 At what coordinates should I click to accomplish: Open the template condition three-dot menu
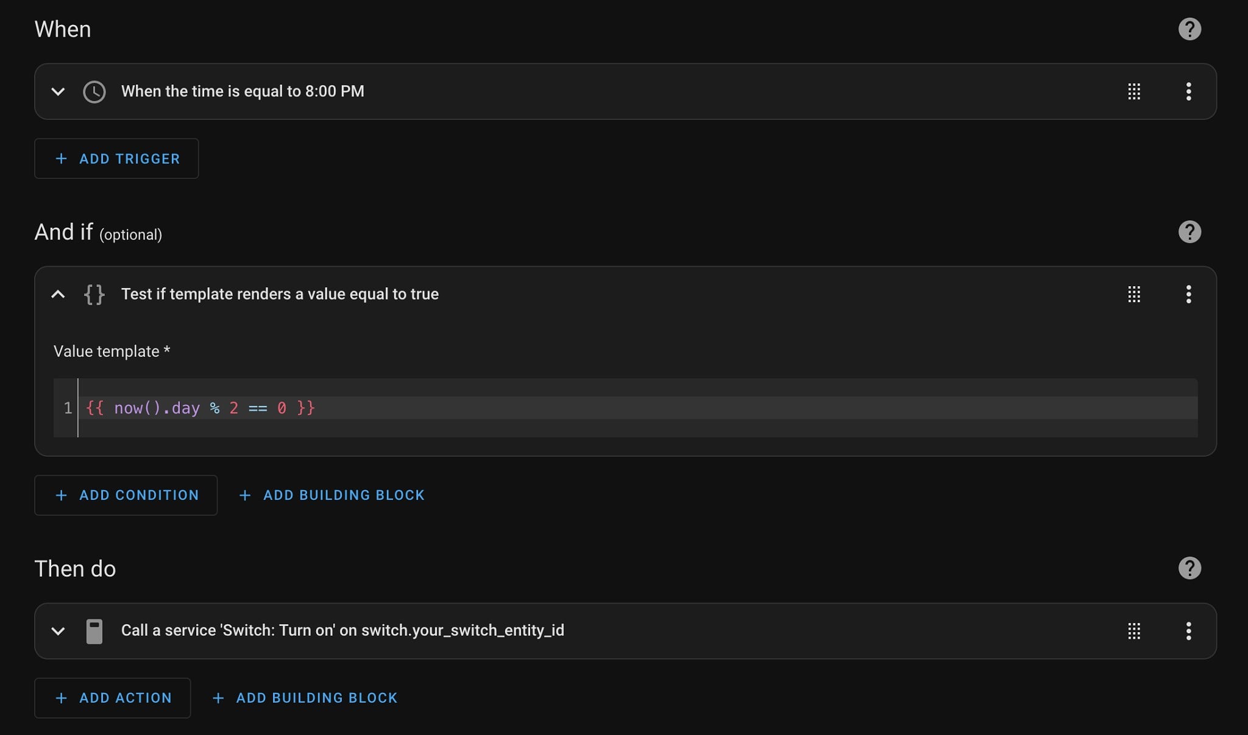pyautogui.click(x=1188, y=294)
